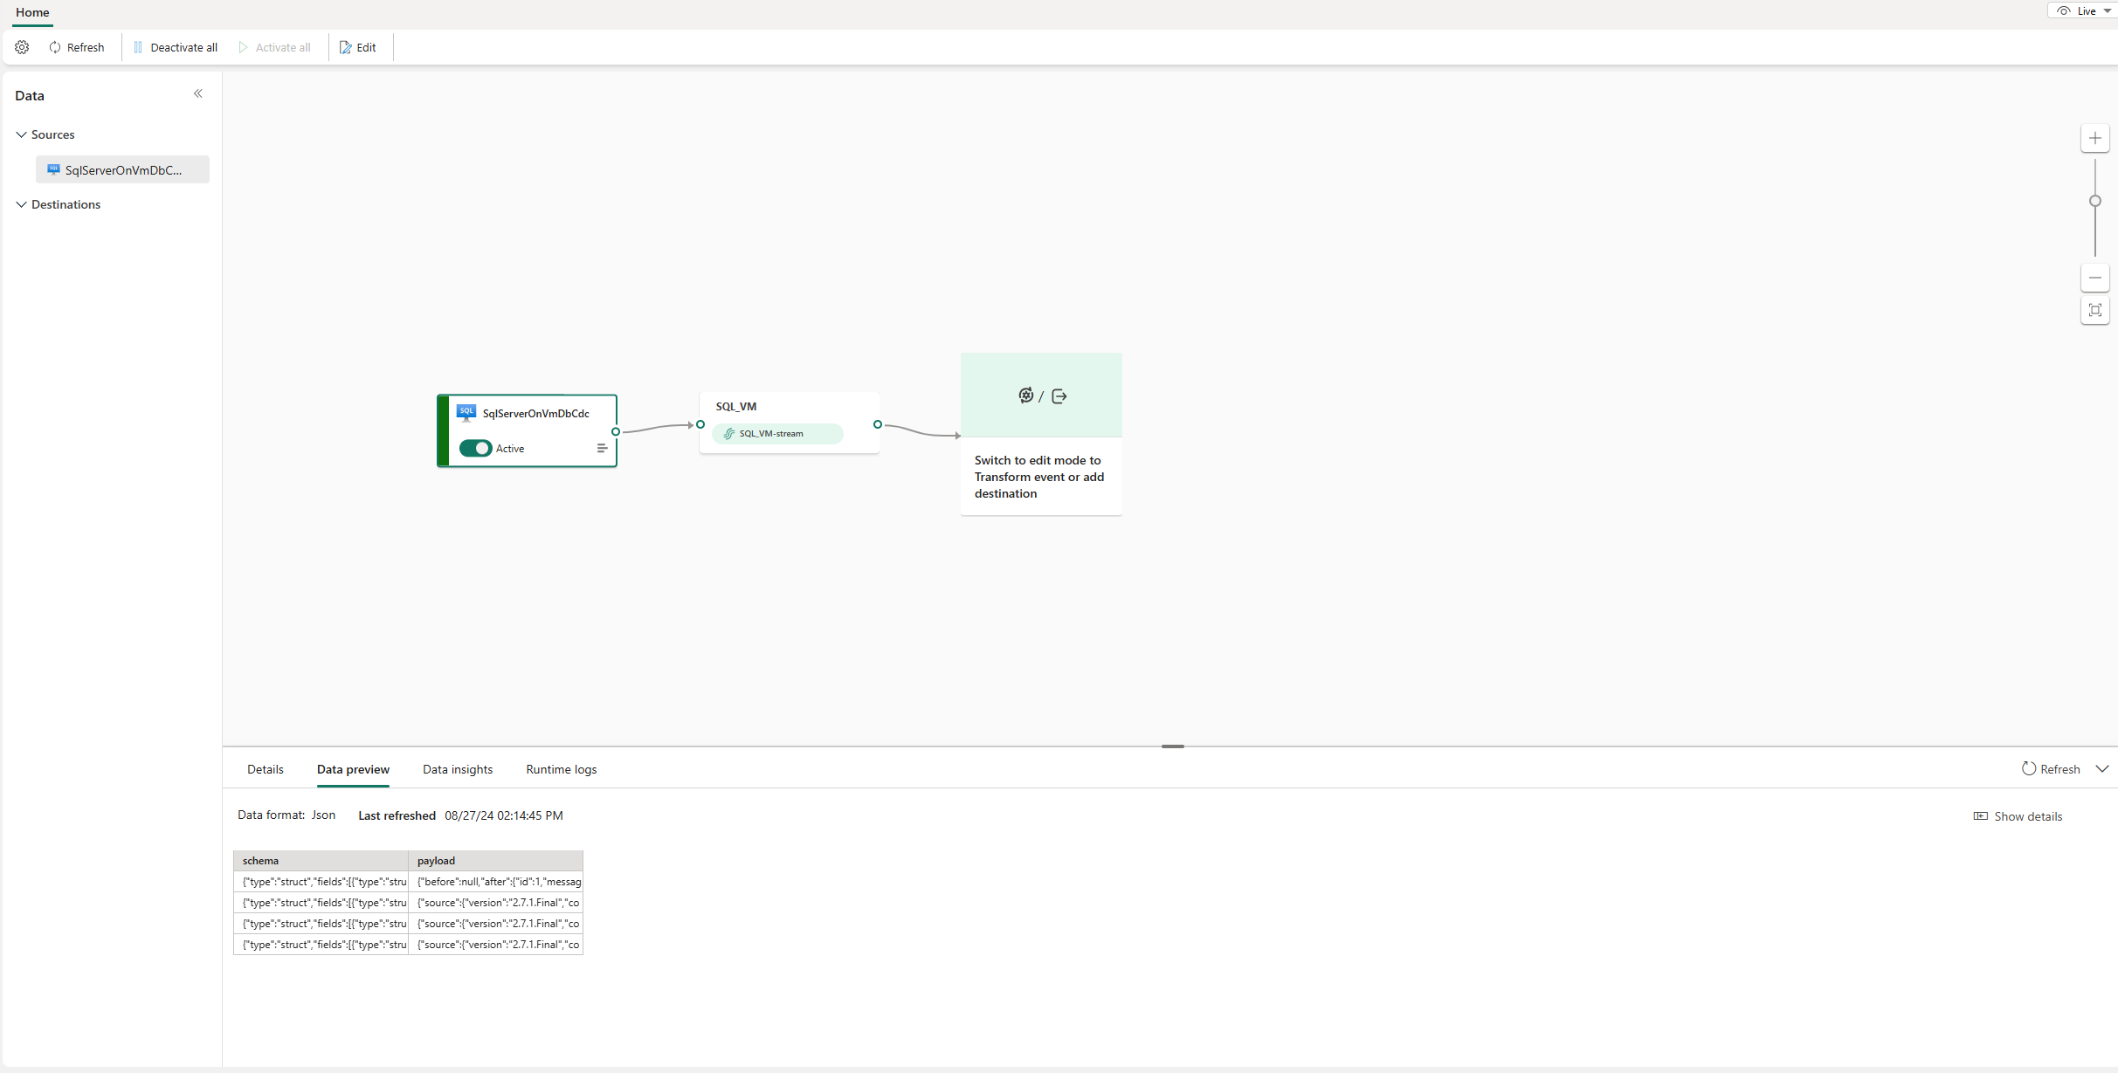Select SqlServerOnVmDbC... source in Data tree
This screenshot has width=2118, height=1073.
tap(122, 169)
